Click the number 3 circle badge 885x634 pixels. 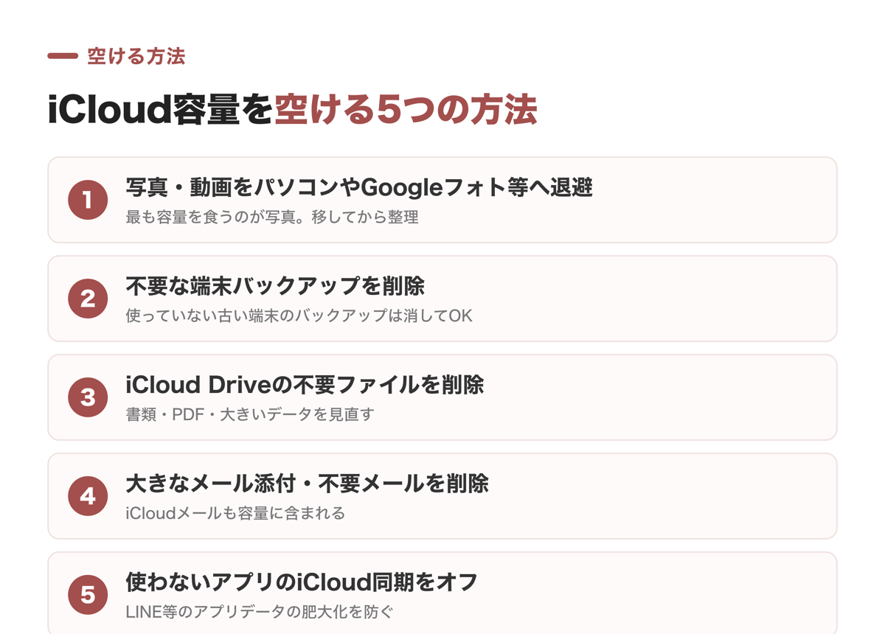point(88,397)
